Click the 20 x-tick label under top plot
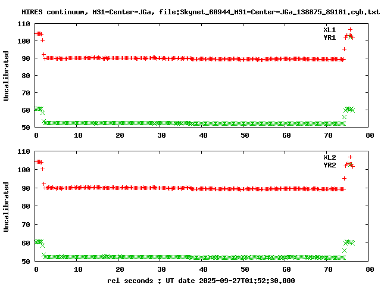Screen dimensions: 381x286 [120, 135]
